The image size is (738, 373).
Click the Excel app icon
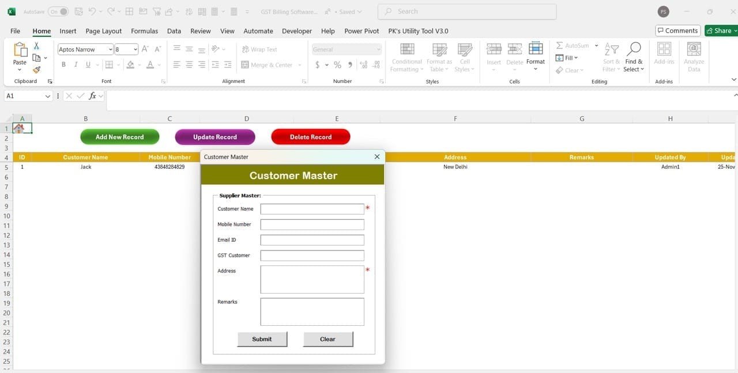[x=12, y=12]
